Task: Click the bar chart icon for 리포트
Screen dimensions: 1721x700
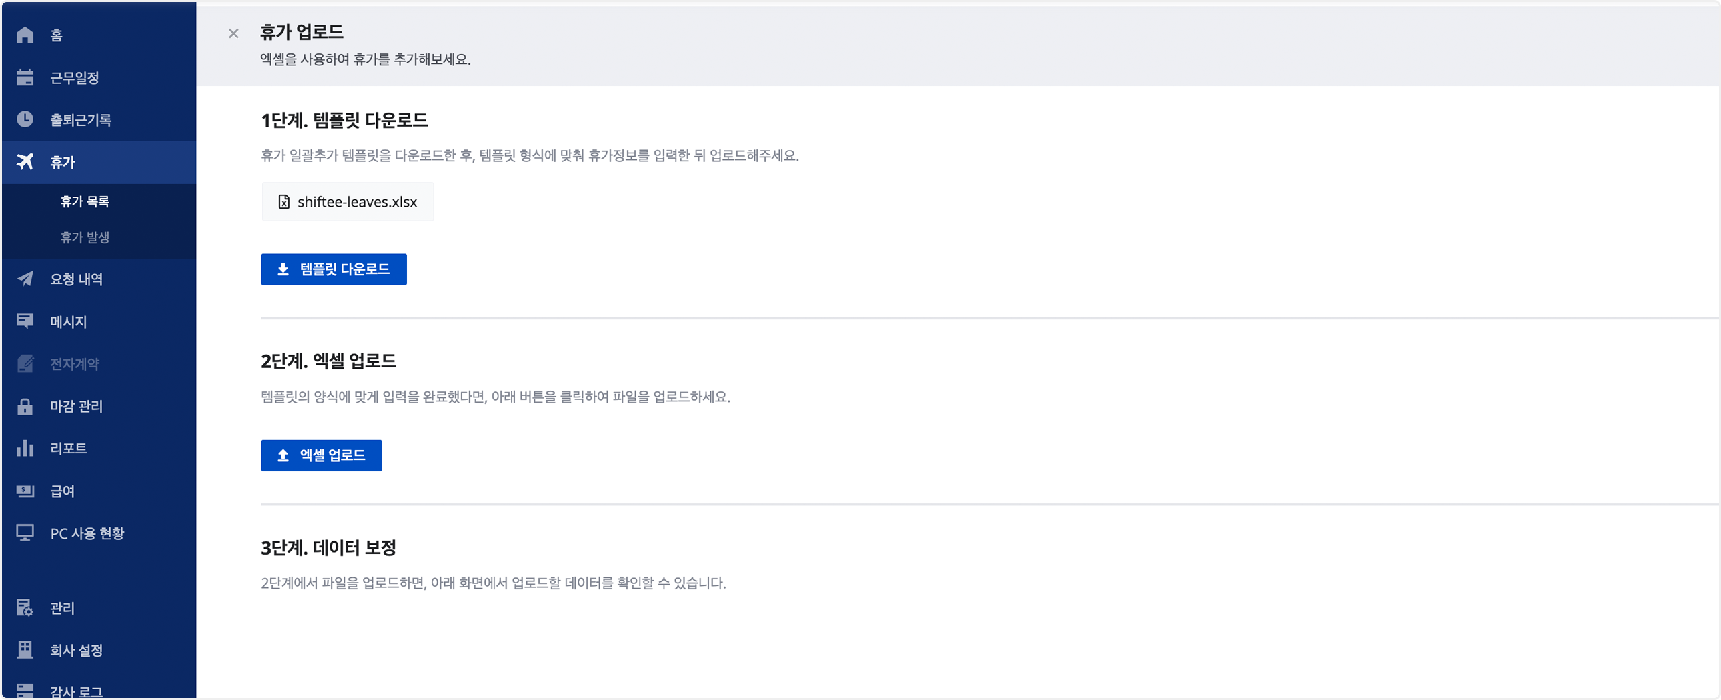Action: [25, 448]
